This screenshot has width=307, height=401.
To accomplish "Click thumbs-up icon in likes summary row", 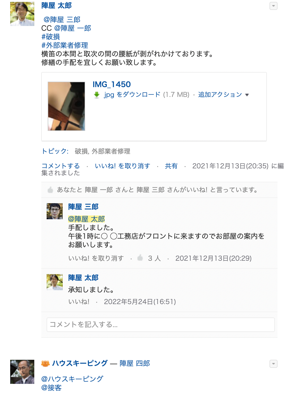I will coord(50,190).
